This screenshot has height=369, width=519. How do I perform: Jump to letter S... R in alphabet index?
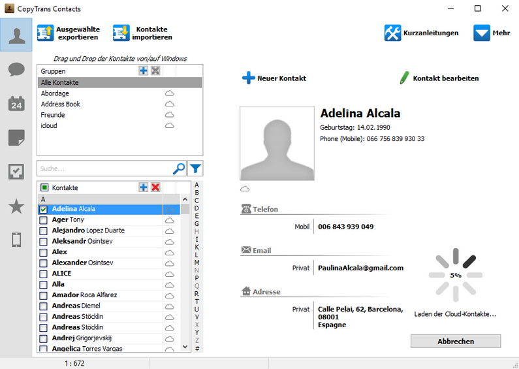pos(197,293)
